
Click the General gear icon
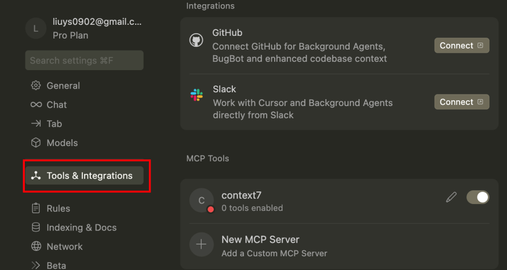pos(36,85)
